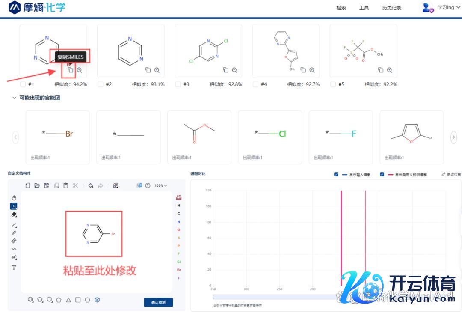This screenshot has height=313, width=462.
Task: Open the periodic table icon
Action: (178, 197)
